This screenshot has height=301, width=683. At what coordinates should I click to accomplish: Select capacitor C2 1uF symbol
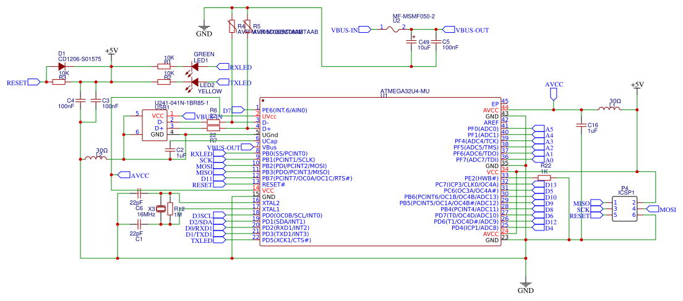click(x=169, y=150)
